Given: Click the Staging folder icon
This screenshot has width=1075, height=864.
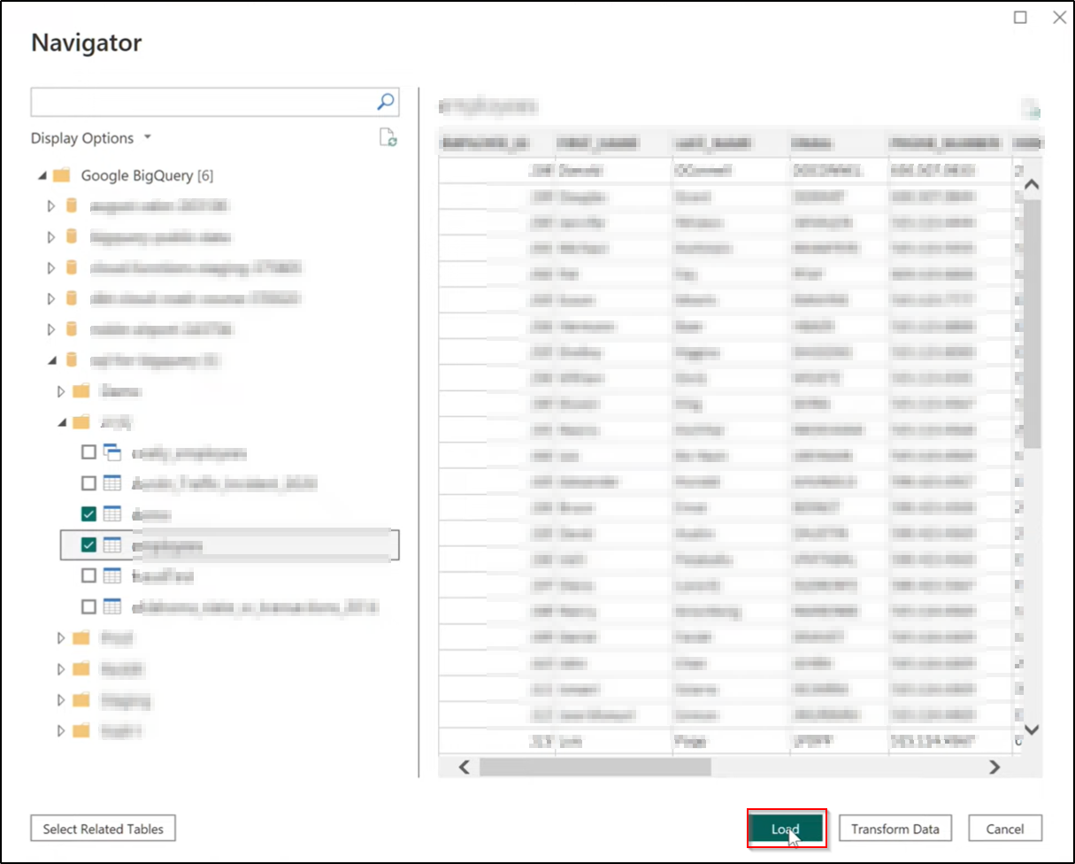Looking at the screenshot, I should coord(81,699).
